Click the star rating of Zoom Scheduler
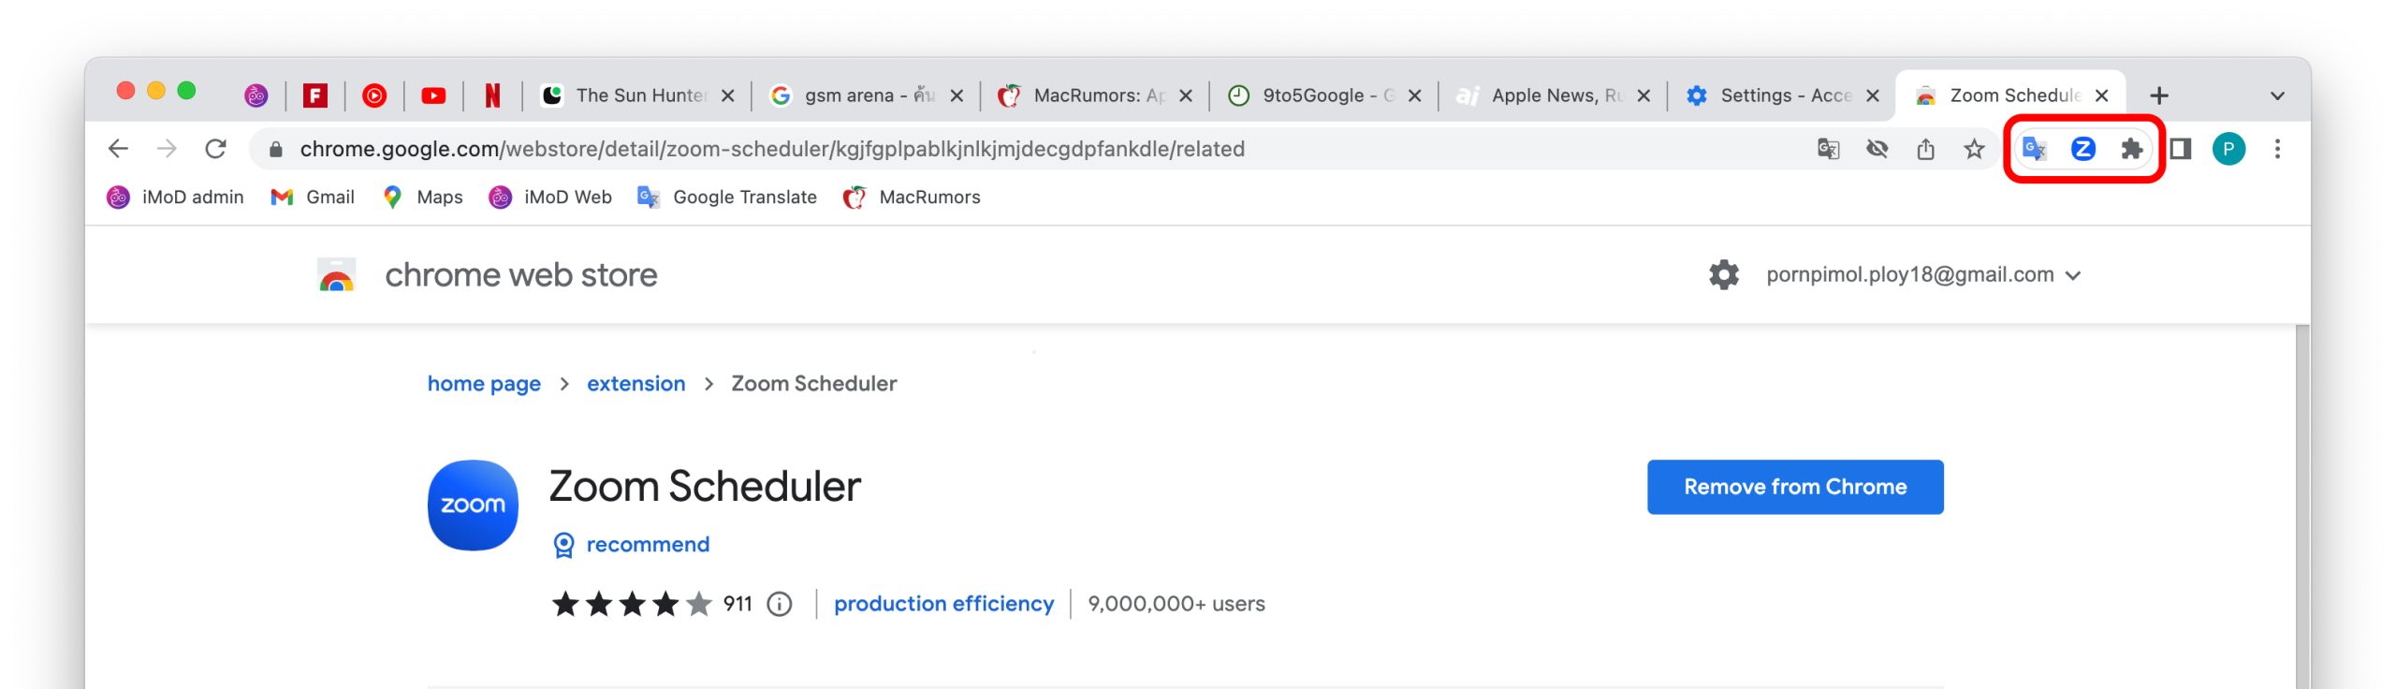2396x689 pixels. (632, 604)
